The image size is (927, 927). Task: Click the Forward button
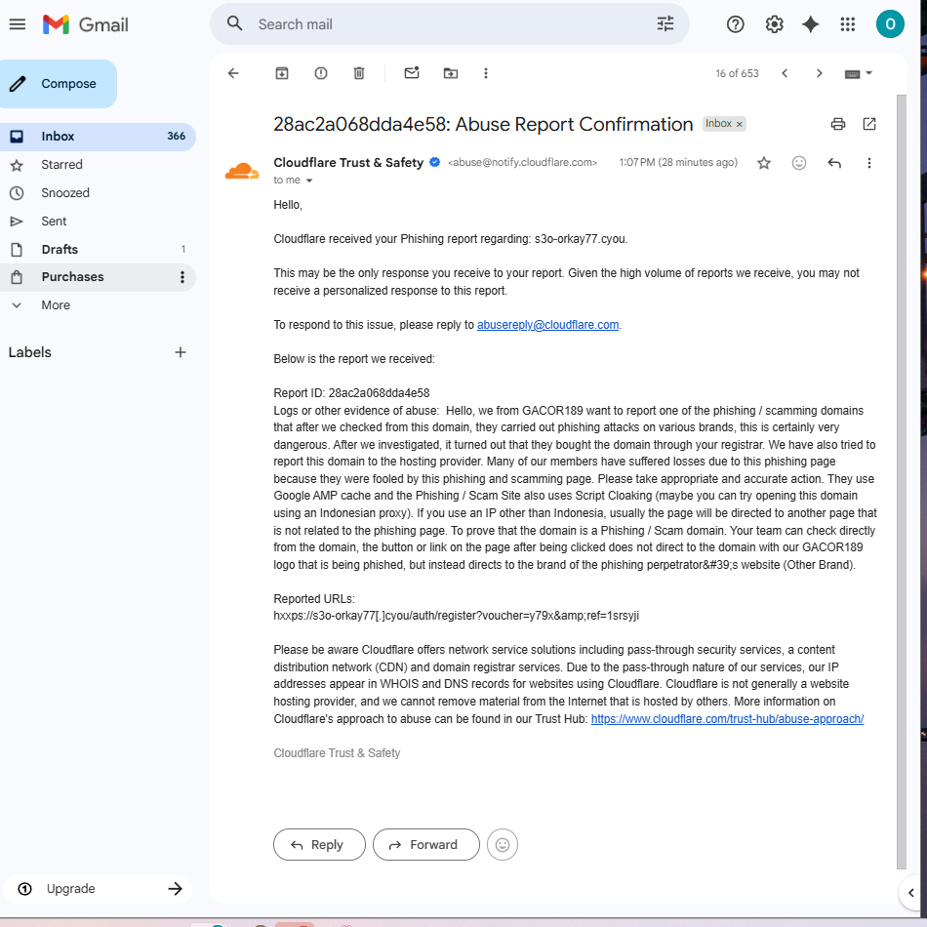[x=426, y=845]
